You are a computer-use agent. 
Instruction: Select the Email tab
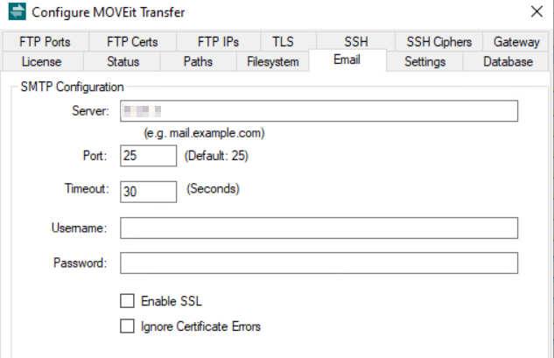click(347, 60)
